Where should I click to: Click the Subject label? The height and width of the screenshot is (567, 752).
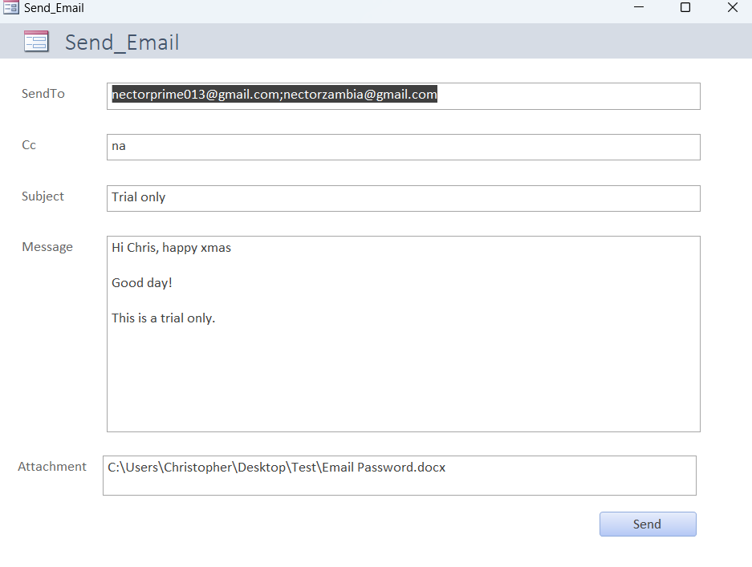(43, 196)
